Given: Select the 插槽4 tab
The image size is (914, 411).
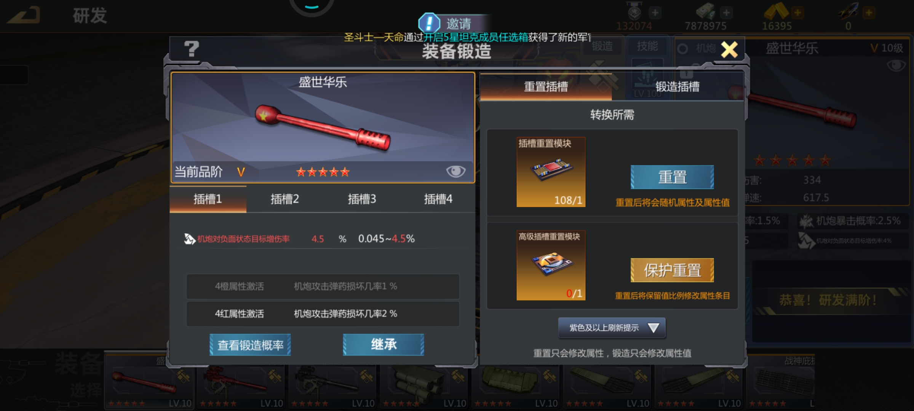Looking at the screenshot, I should (x=438, y=199).
